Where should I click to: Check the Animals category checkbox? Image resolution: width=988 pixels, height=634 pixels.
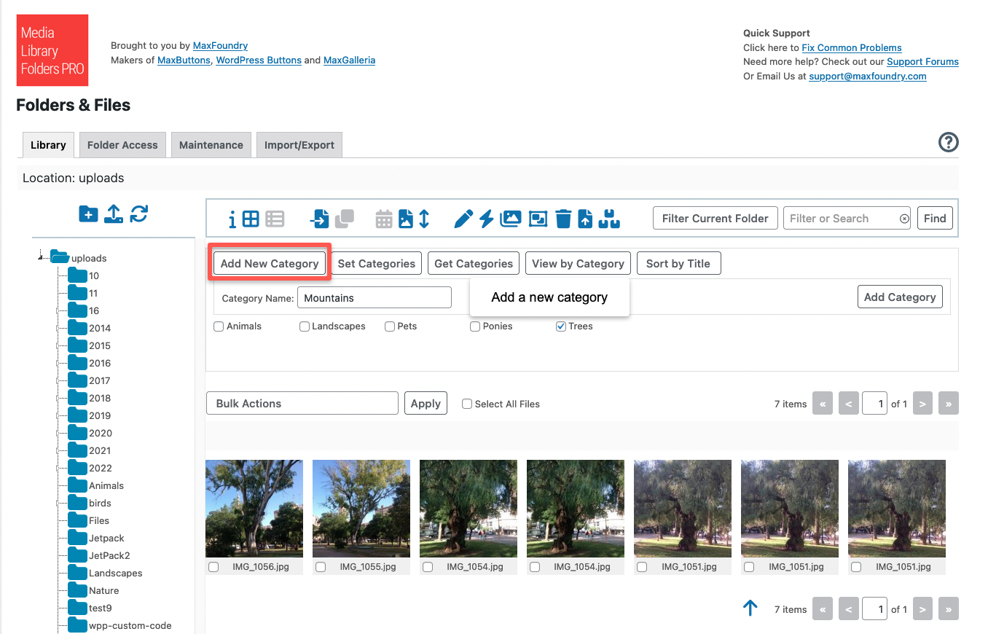(x=218, y=326)
